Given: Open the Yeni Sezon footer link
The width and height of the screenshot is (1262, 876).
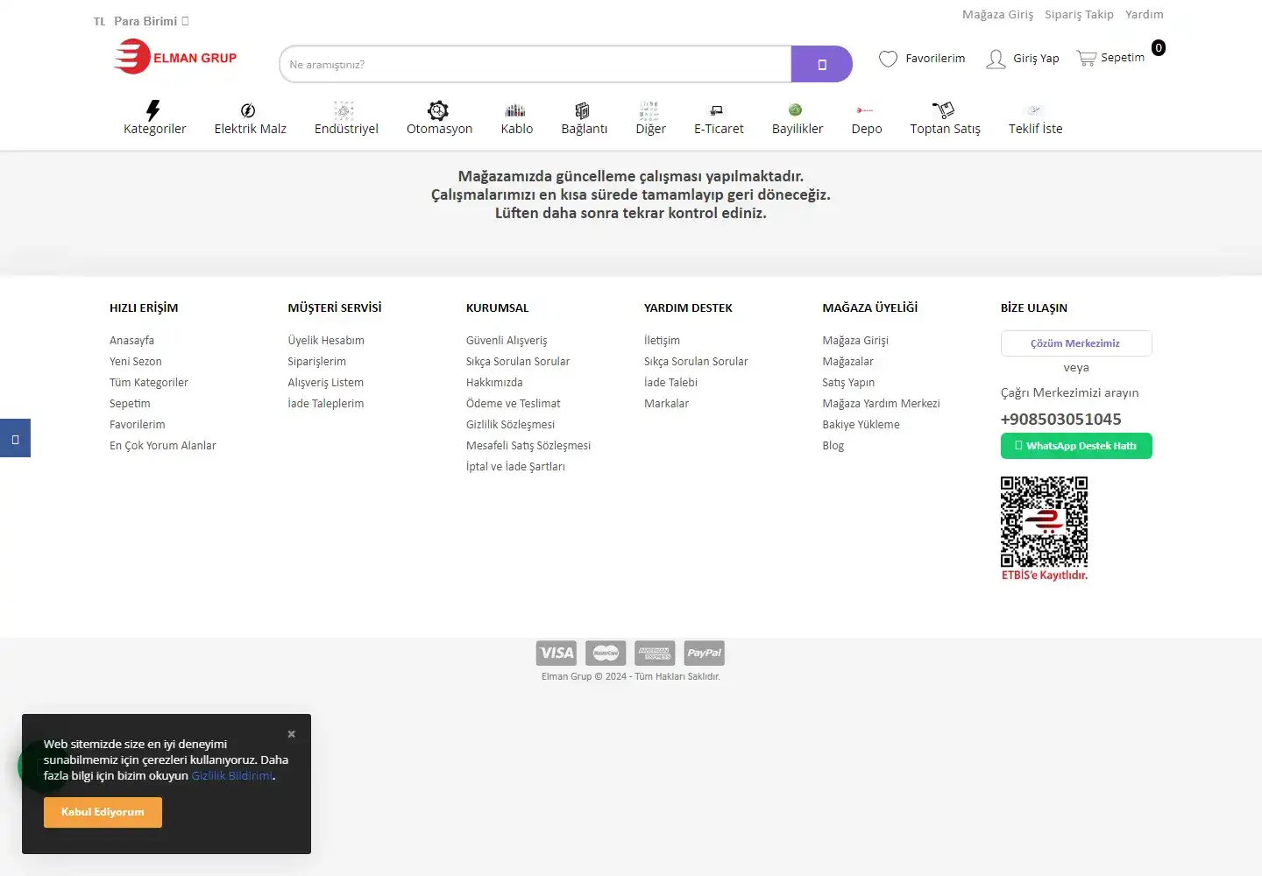Looking at the screenshot, I should coord(136,361).
